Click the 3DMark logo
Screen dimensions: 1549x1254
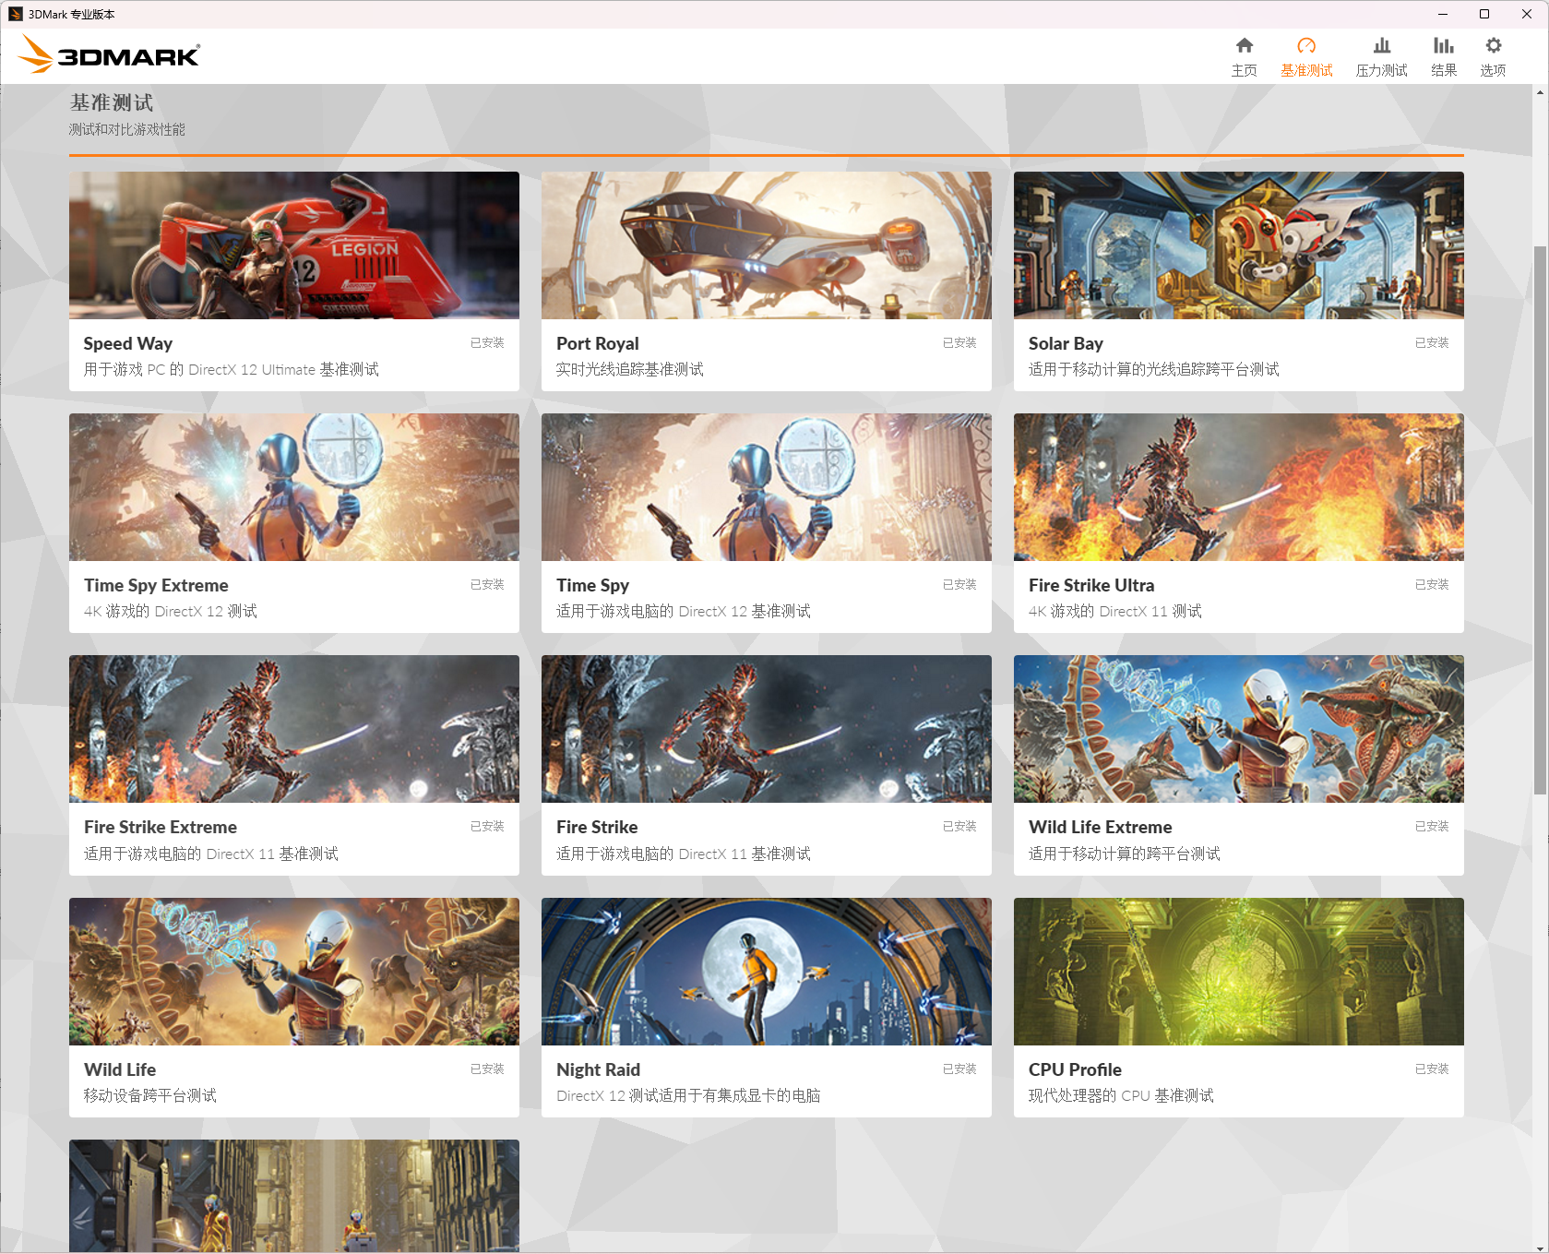coord(111,54)
